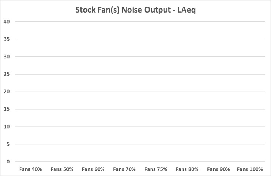Select the Fans 100% category label
271x176 pixels.
250,169
